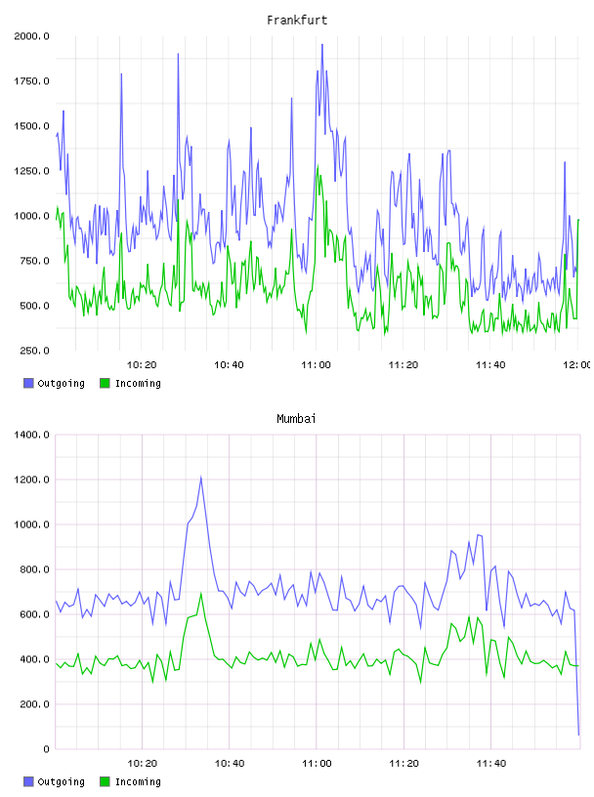Click the 11:00 time label on Mumbai

click(x=317, y=764)
